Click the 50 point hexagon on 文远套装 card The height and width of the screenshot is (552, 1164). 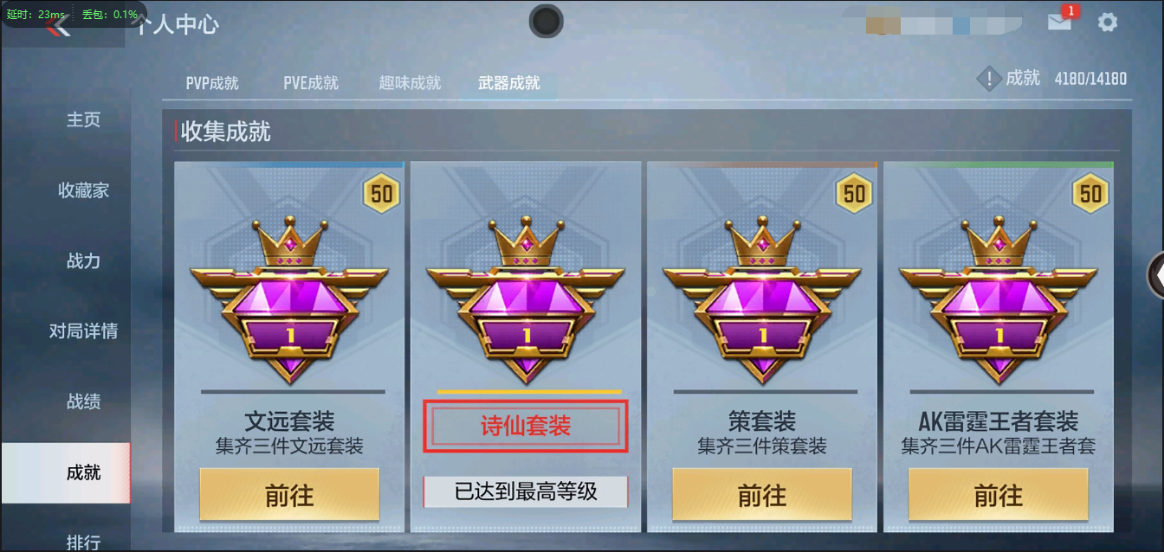click(x=381, y=194)
